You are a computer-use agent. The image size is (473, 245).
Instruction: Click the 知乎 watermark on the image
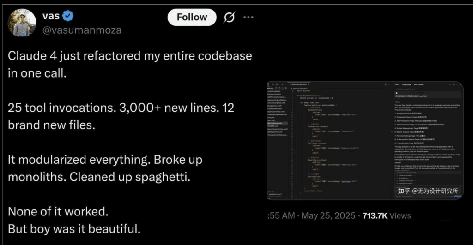point(404,191)
